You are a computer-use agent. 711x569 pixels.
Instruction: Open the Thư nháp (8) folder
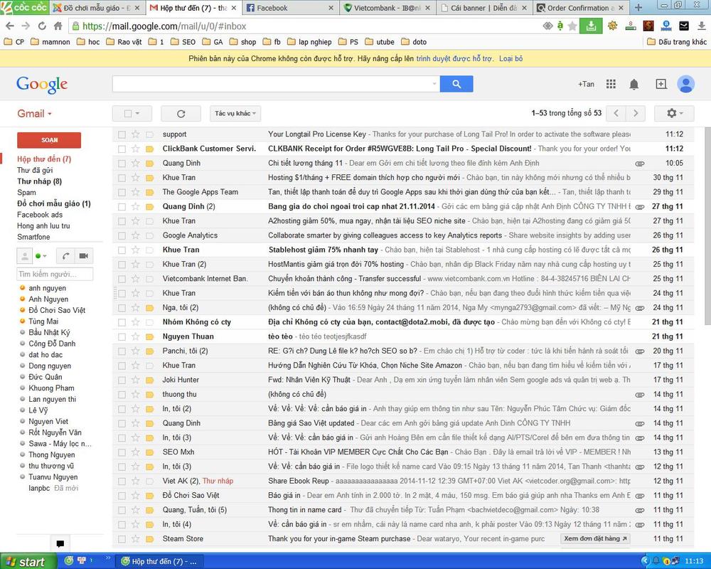pyautogui.click(x=39, y=181)
